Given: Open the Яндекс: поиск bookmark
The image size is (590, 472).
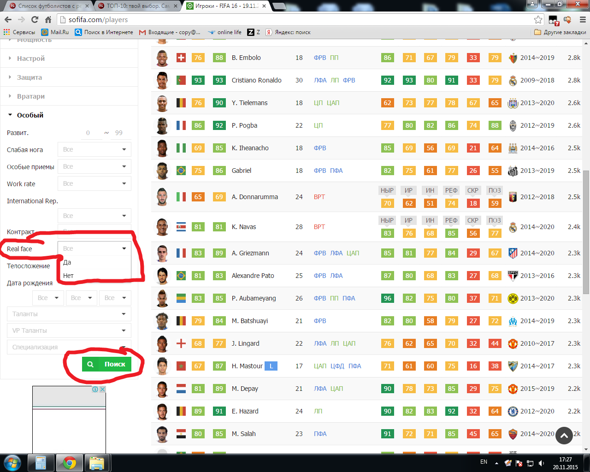Looking at the screenshot, I should 288,32.
